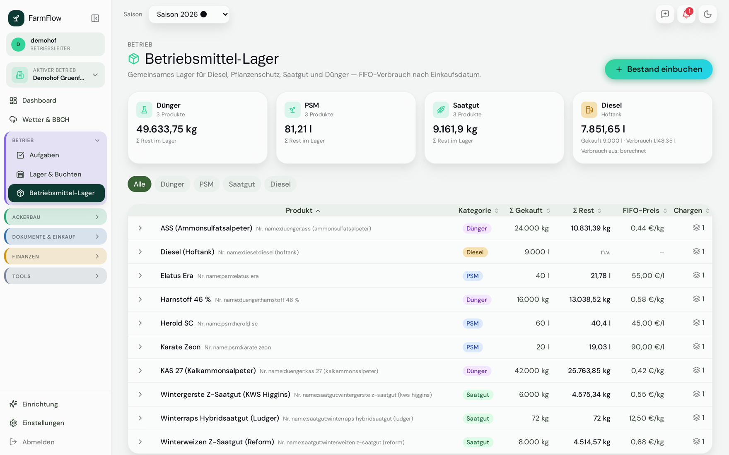729x455 pixels.
Task: Toggle dark mode moon icon
Action: 707,14
